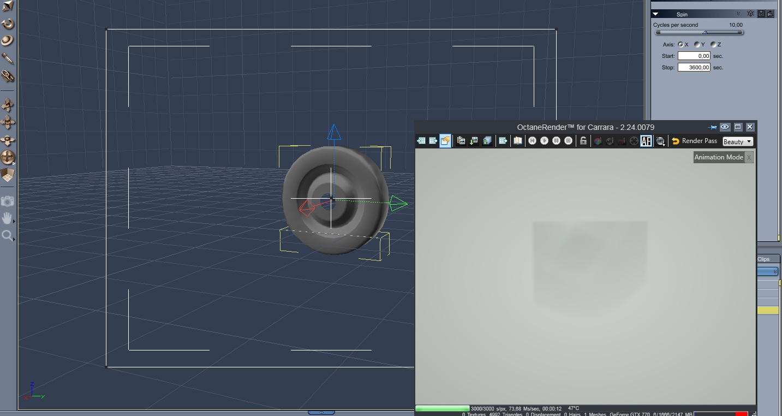Select the magnifier zoom tool

tap(8, 236)
